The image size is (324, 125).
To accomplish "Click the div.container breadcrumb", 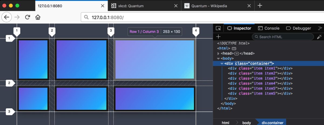I will point(273,123).
